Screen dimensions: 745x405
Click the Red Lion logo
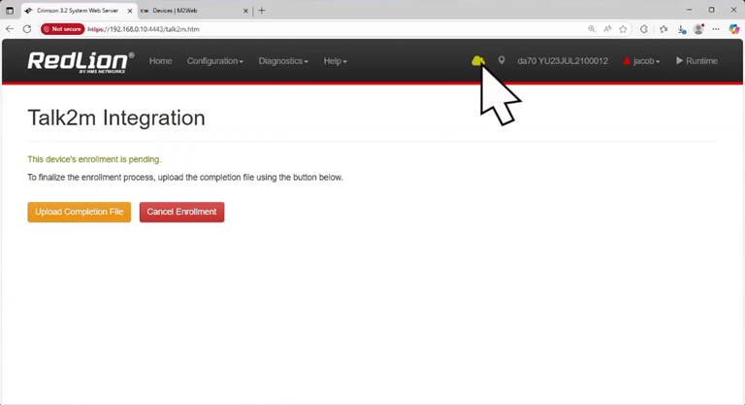click(x=81, y=61)
